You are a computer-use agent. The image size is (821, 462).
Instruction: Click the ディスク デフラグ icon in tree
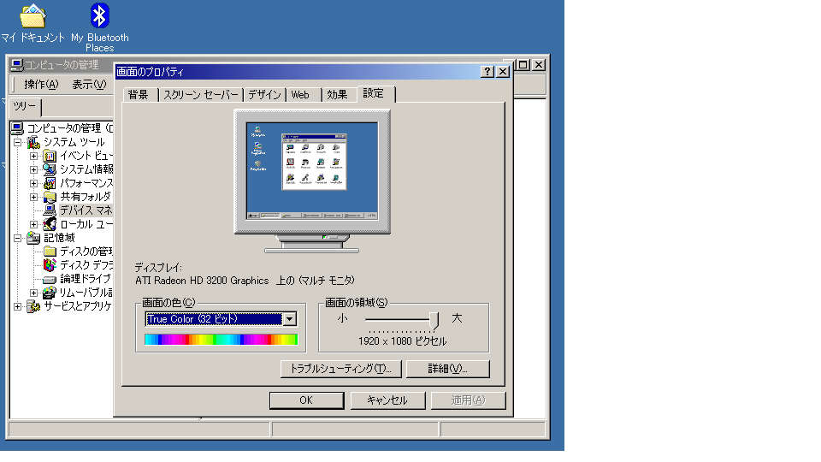point(50,265)
